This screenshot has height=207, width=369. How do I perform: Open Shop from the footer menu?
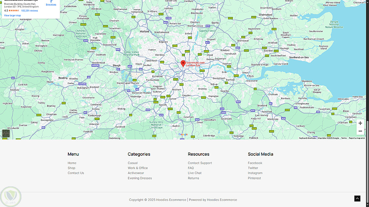click(72, 168)
